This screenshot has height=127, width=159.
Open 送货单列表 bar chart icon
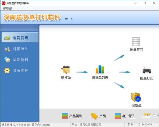click(100, 69)
